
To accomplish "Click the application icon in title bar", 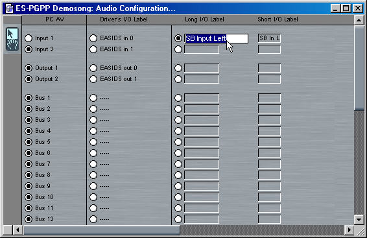I will [9, 8].
